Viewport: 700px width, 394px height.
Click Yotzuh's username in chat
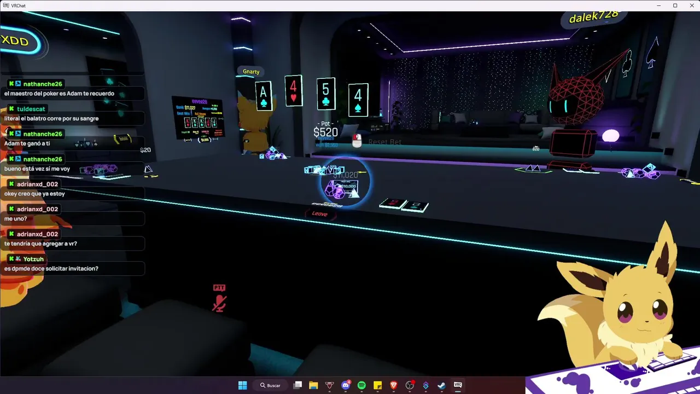coord(33,259)
